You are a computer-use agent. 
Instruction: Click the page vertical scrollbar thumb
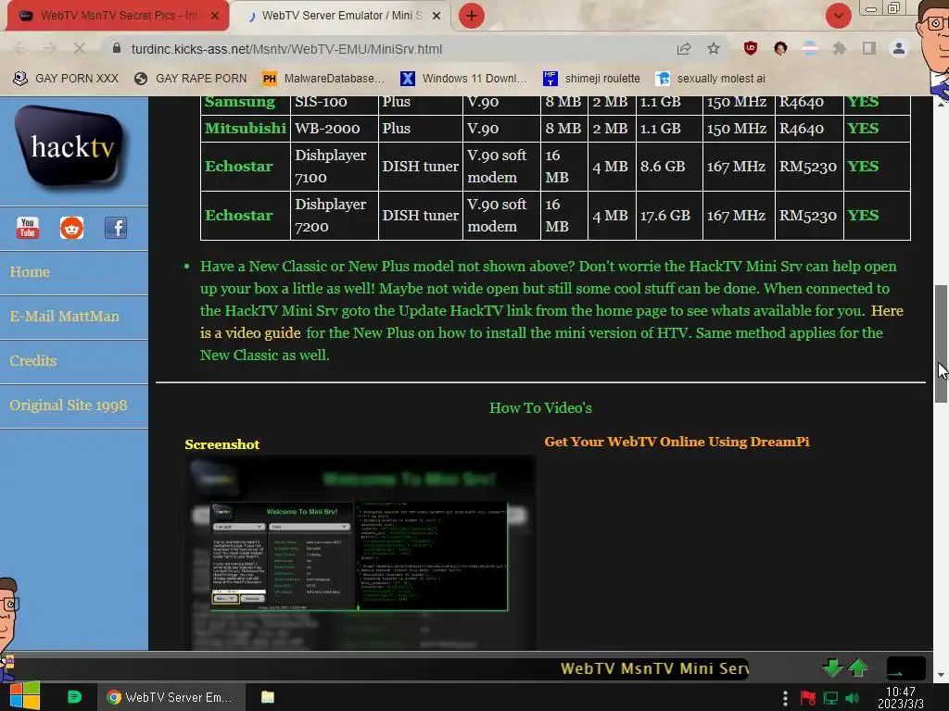point(941,343)
